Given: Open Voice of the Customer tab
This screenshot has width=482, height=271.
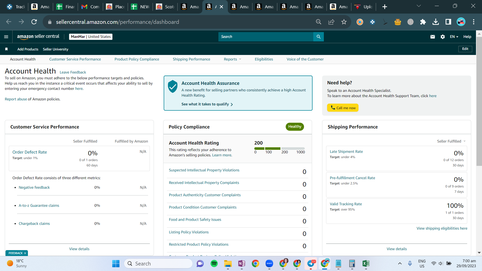Looking at the screenshot, I should click(305, 59).
